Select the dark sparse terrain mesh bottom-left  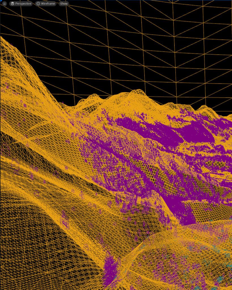(28, 241)
